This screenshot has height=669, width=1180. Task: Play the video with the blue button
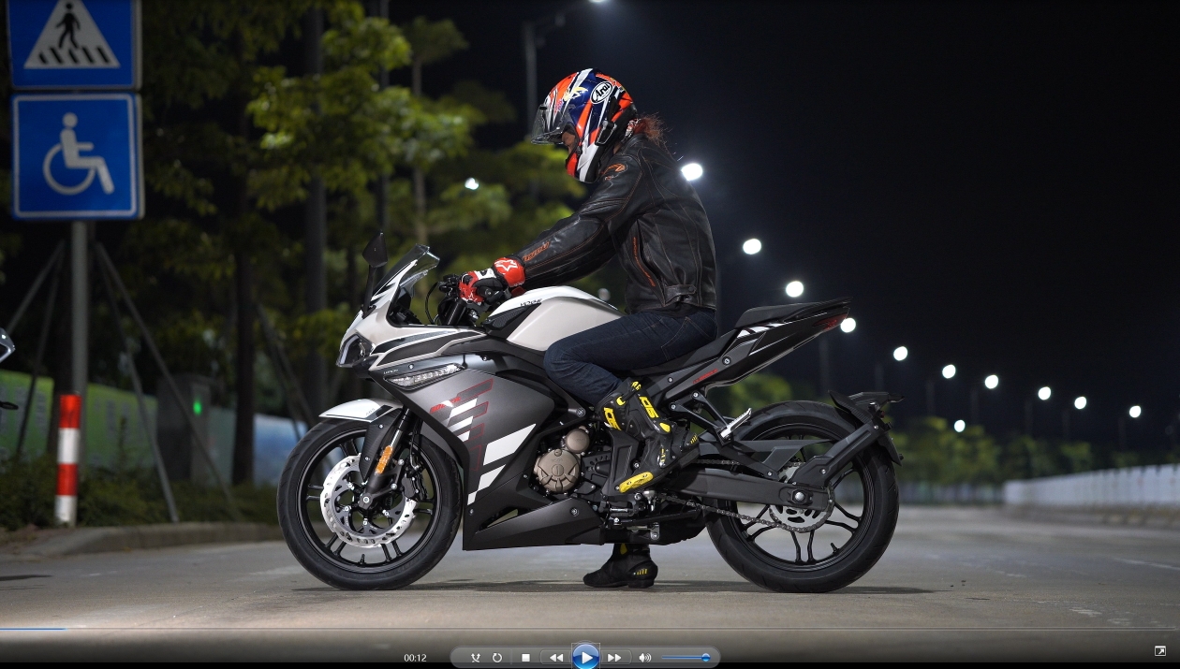(585, 658)
